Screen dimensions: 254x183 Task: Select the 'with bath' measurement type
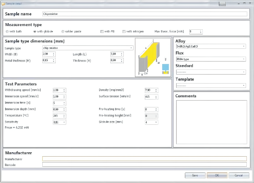[x=7, y=31]
